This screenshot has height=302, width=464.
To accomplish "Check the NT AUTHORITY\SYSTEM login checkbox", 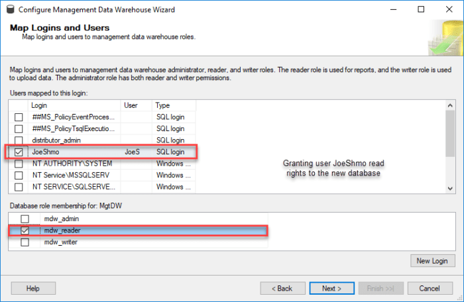I will point(19,164).
